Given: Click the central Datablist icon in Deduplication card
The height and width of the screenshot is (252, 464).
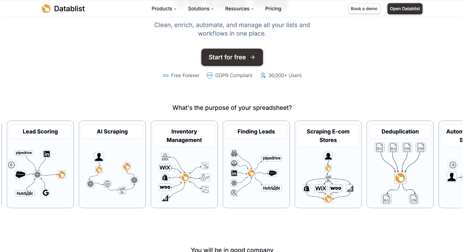Looking at the screenshot, I should click(x=400, y=178).
